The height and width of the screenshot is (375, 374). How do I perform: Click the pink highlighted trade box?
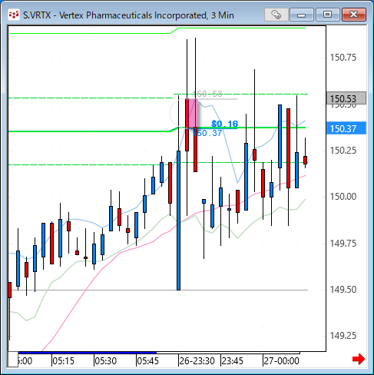(193, 113)
